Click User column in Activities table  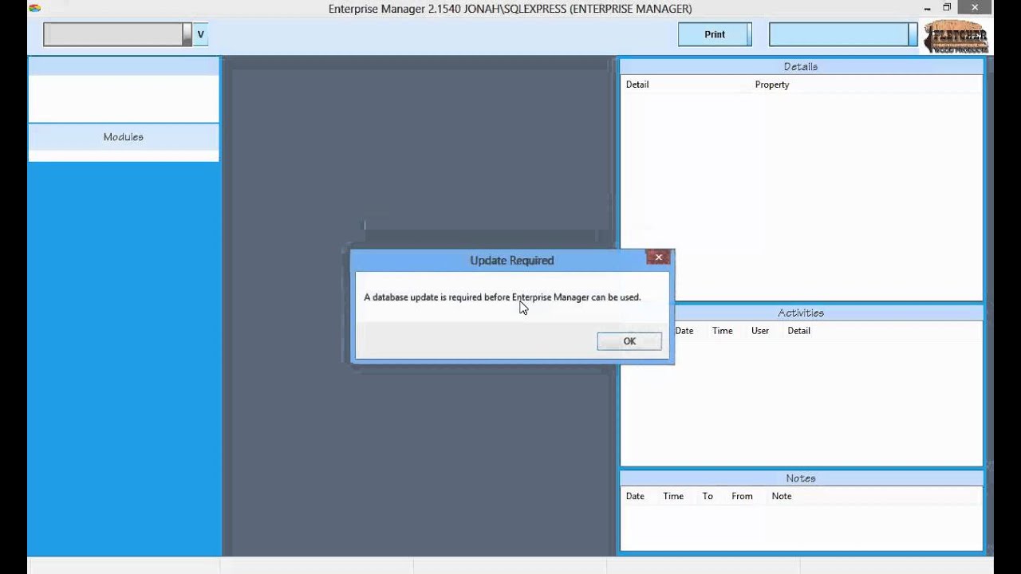click(x=760, y=331)
